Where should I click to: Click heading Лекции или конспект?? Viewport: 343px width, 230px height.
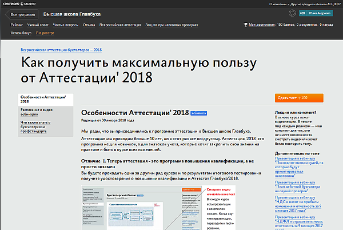[x=296, y=113]
